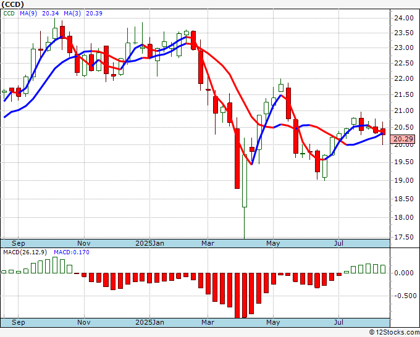Click Sep on the price chart axis
This screenshot has height=337, width=420.
coord(18,243)
